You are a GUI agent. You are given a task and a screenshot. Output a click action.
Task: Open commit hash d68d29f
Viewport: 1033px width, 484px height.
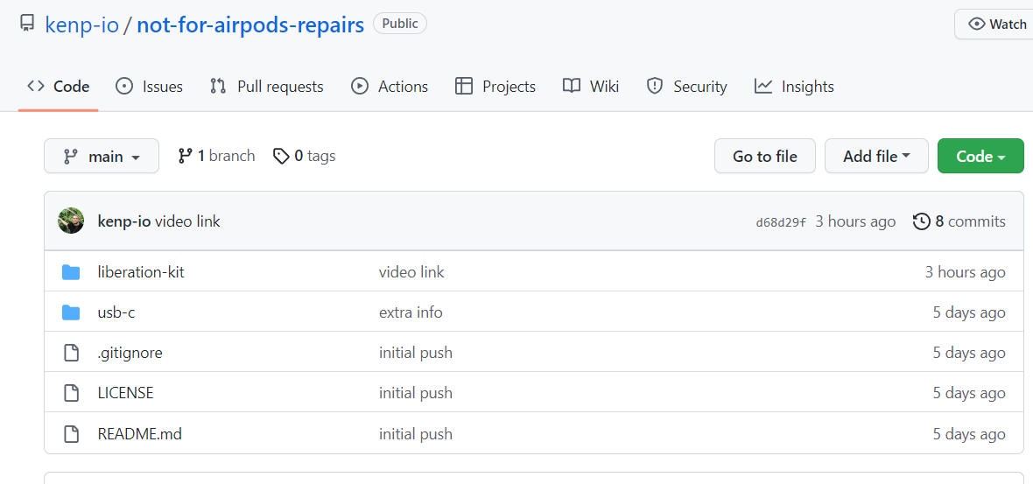point(781,222)
